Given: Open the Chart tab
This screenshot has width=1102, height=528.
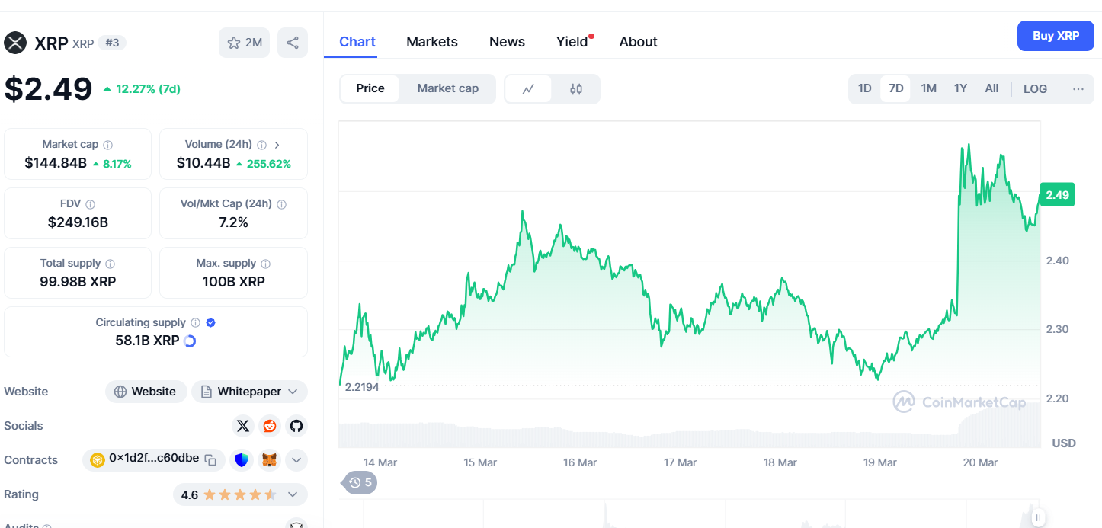Looking at the screenshot, I should coord(357,42).
